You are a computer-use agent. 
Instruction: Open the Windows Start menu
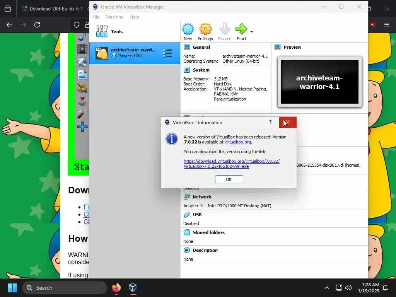[x=12, y=288]
